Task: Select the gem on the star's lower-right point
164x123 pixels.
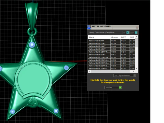Action: pos(56,111)
